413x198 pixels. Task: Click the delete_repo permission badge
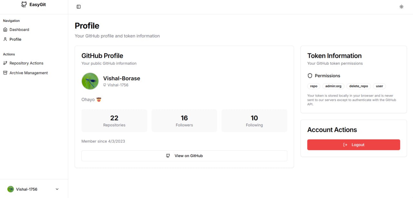pyautogui.click(x=359, y=86)
